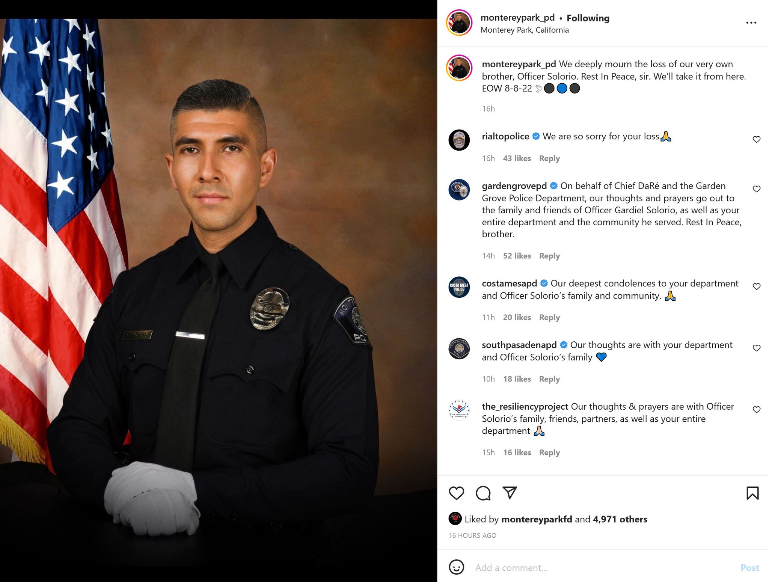
Task: Like the gardengrovepd comment
Action: point(756,189)
